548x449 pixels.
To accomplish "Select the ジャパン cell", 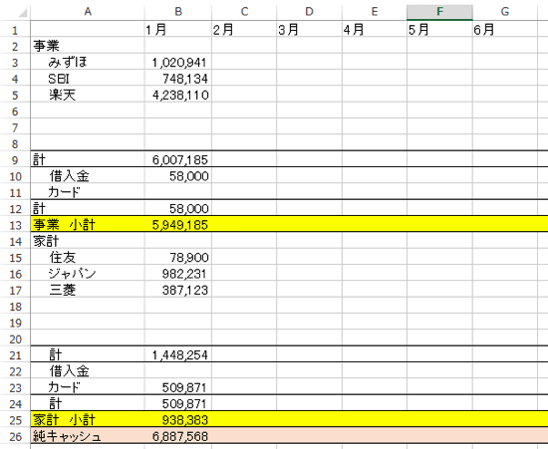I will tap(88, 274).
